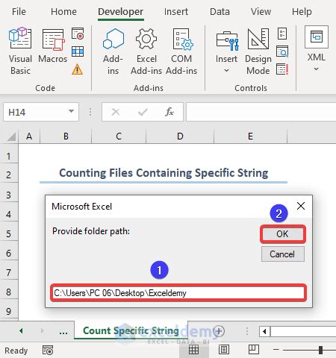Select column E header
This screenshot has width=336, height=358.
(250, 136)
